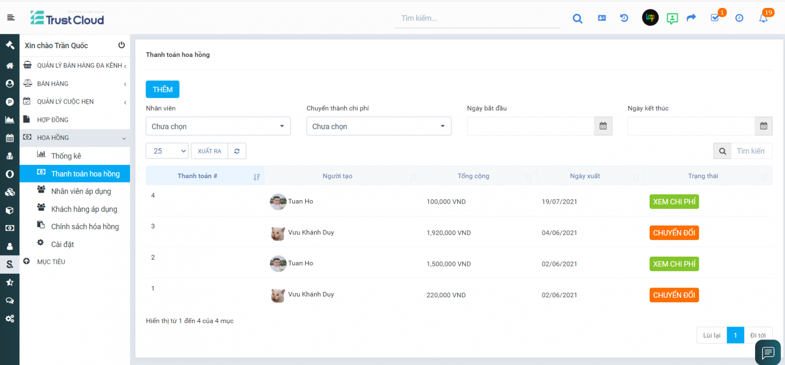Open the Chuyển thành chi phí dropdown
785x365 pixels.
coord(378,126)
